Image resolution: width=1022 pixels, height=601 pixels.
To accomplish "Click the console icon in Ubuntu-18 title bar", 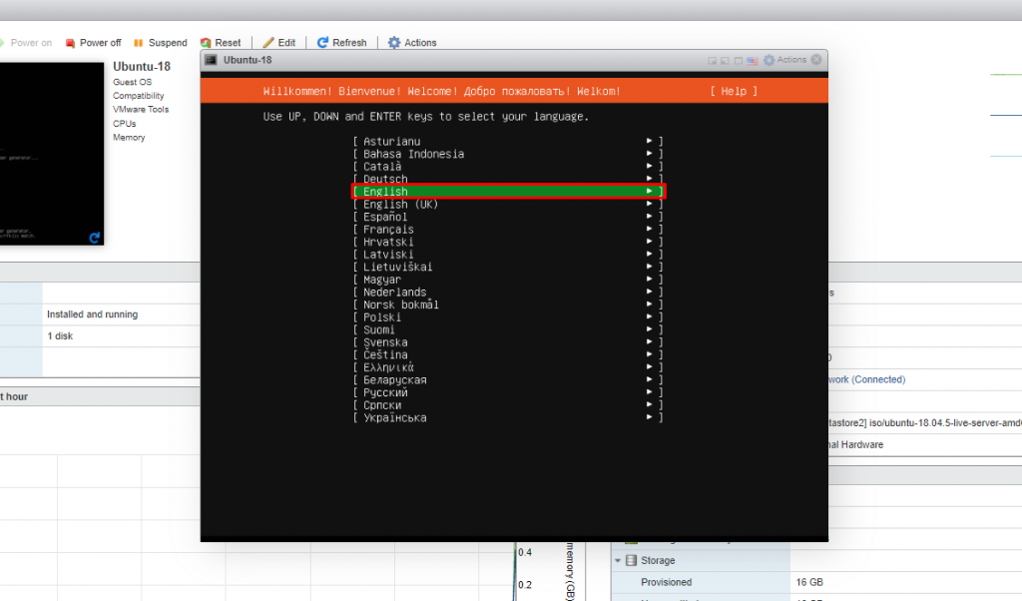I will click(x=211, y=60).
